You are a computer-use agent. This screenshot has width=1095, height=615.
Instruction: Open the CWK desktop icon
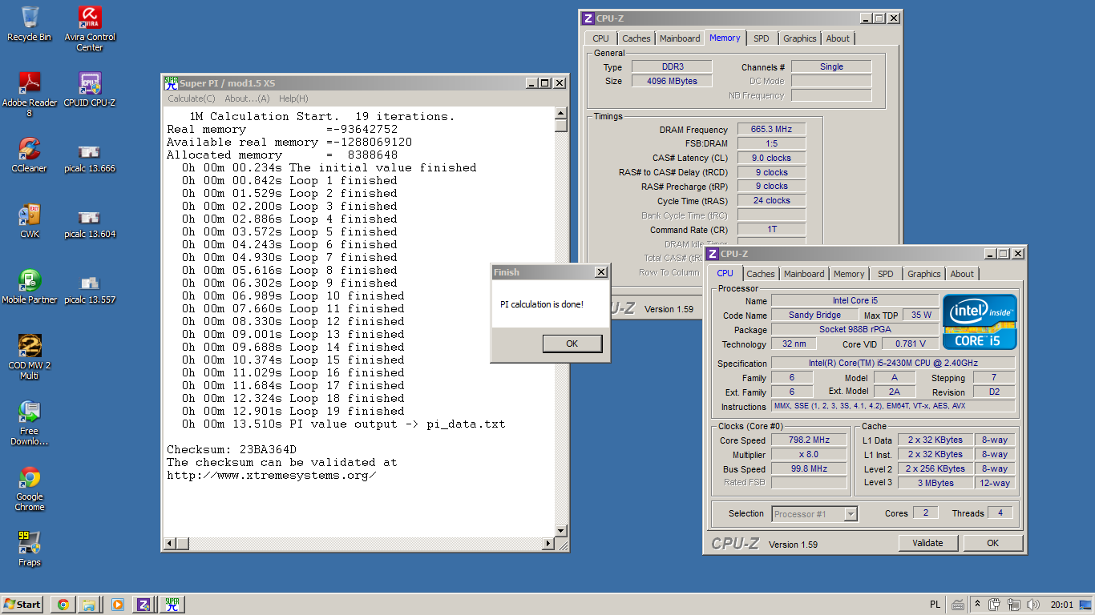[x=30, y=221]
